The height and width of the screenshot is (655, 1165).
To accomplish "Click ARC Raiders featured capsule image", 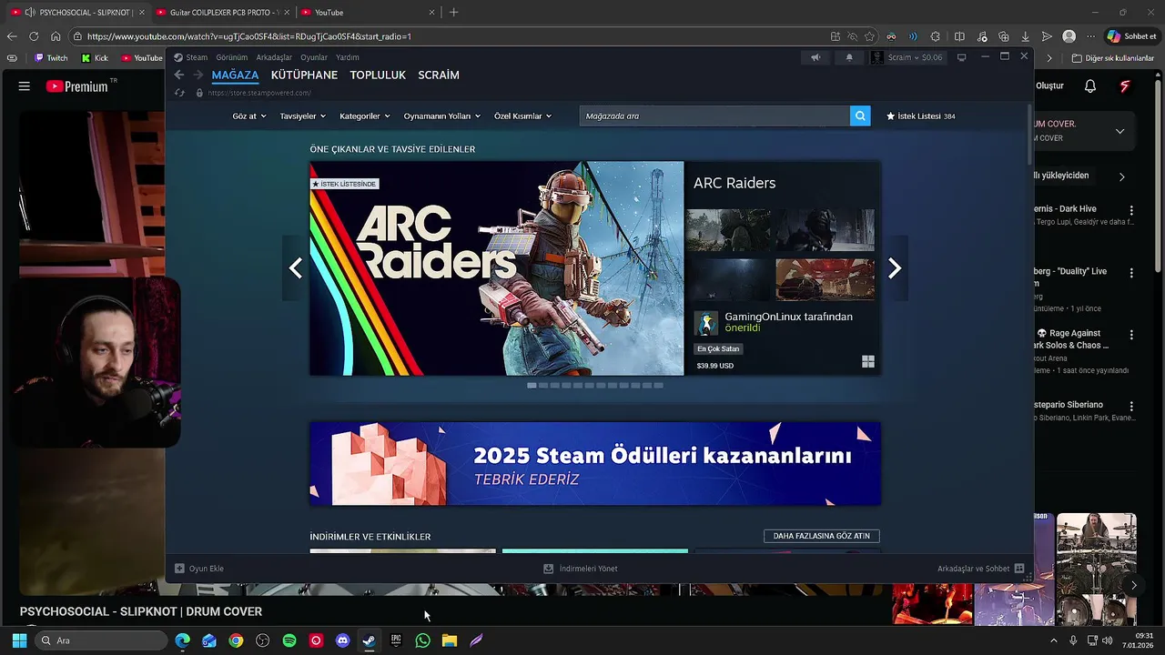I will [x=497, y=268].
